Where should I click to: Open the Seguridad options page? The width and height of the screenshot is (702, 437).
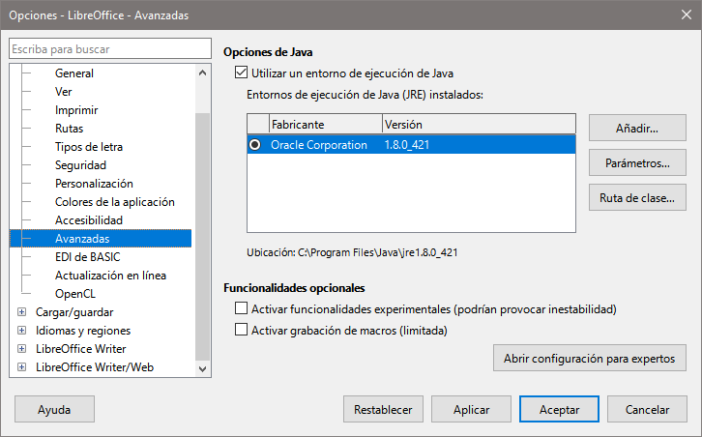pos(80,165)
